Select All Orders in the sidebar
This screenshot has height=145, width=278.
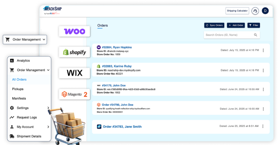coord(19,79)
